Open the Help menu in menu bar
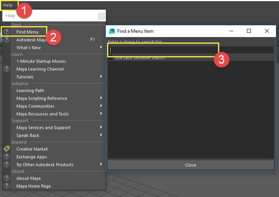 point(8,5)
